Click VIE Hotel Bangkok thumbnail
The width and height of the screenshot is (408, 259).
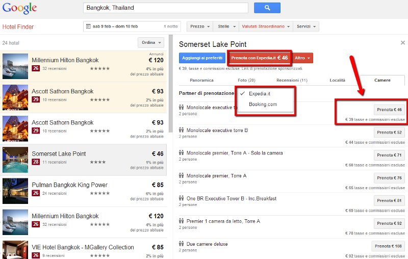pos(15,250)
